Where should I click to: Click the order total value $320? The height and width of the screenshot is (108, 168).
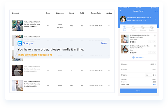[x=154, y=85]
